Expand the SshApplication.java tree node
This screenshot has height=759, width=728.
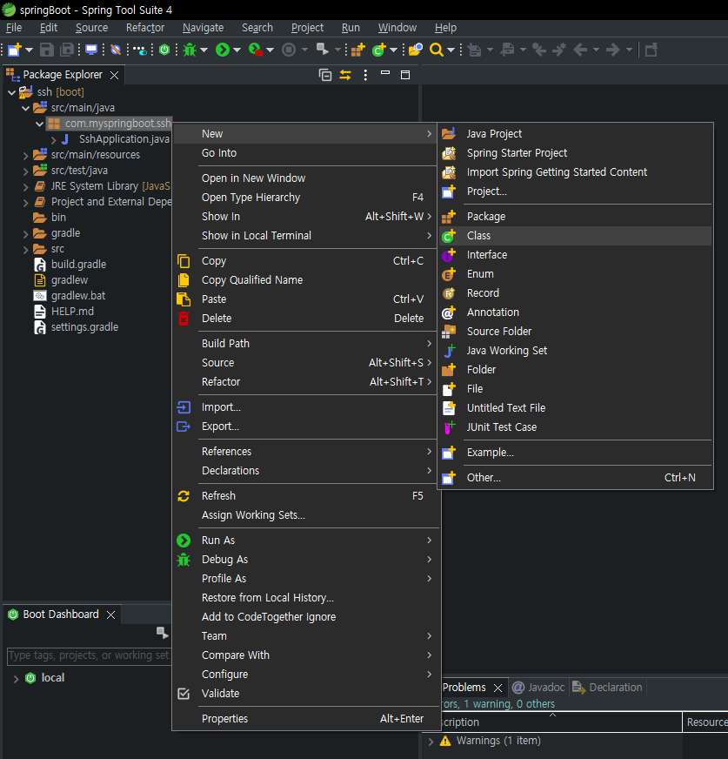[x=54, y=140]
